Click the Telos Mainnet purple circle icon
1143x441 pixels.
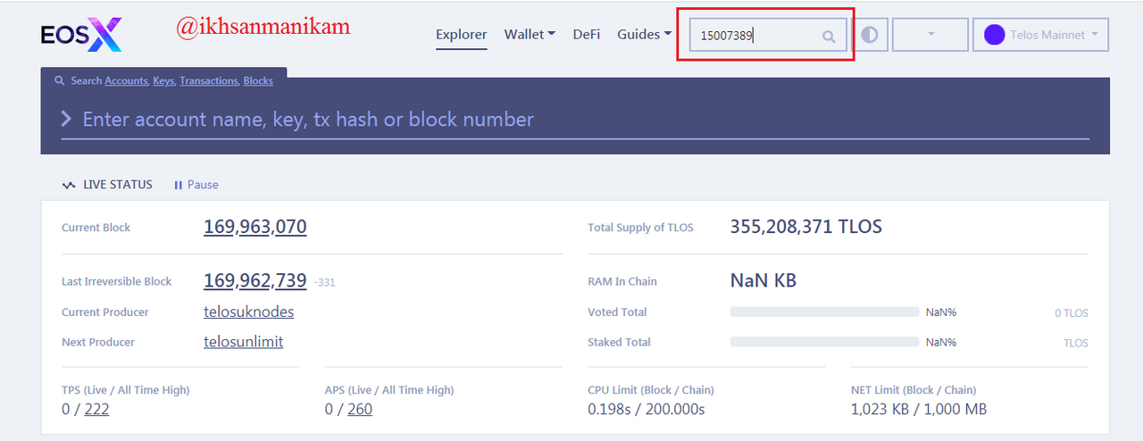pyautogui.click(x=994, y=35)
